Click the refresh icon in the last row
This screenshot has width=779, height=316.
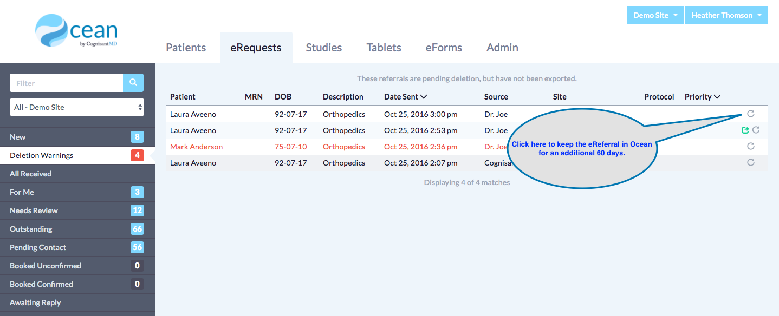(750, 162)
